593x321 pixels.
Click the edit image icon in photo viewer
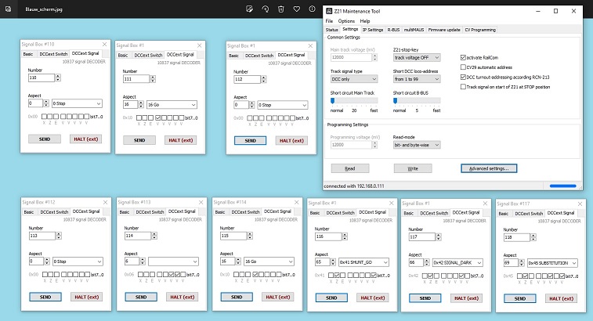[x=249, y=9]
